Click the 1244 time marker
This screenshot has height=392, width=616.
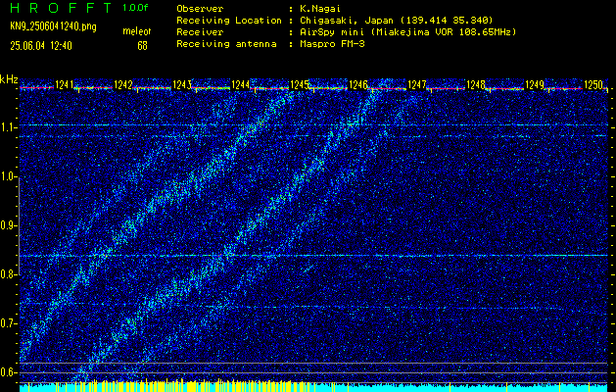coord(241,84)
